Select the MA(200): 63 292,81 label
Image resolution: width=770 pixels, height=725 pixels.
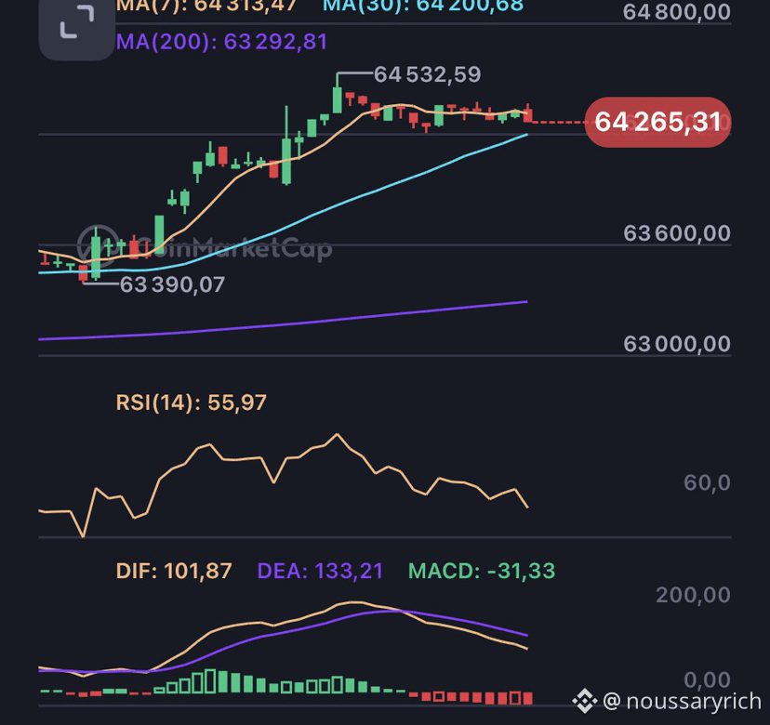pos(222,42)
